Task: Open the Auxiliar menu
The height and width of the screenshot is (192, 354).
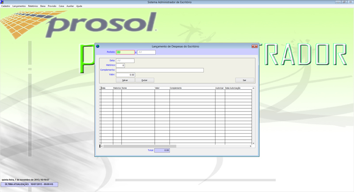Action: click(x=70, y=6)
